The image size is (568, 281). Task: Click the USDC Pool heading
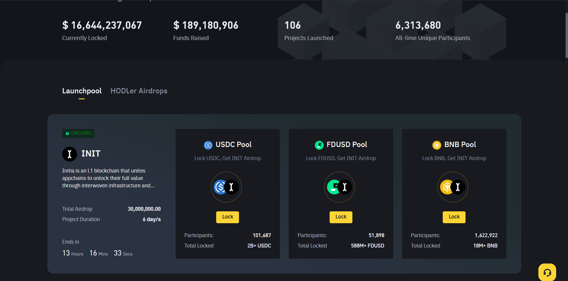point(233,145)
